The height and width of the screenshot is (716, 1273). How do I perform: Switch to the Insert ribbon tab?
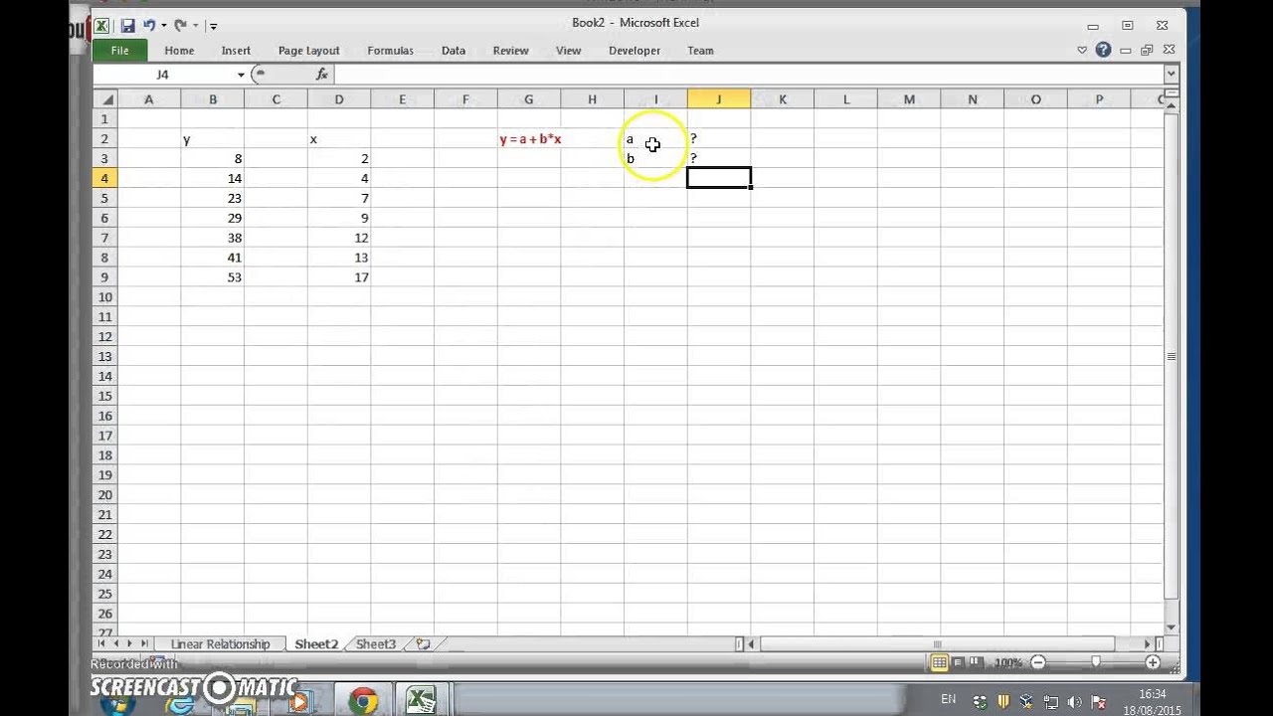click(236, 51)
